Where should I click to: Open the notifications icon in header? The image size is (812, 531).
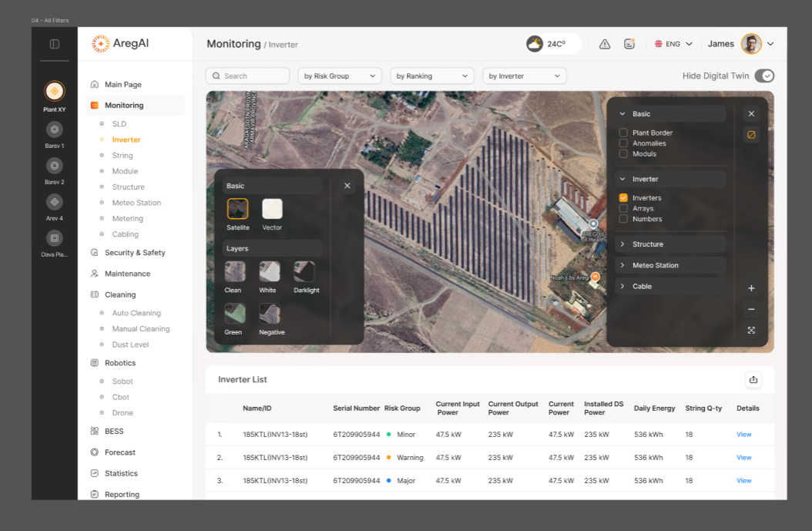click(x=629, y=44)
